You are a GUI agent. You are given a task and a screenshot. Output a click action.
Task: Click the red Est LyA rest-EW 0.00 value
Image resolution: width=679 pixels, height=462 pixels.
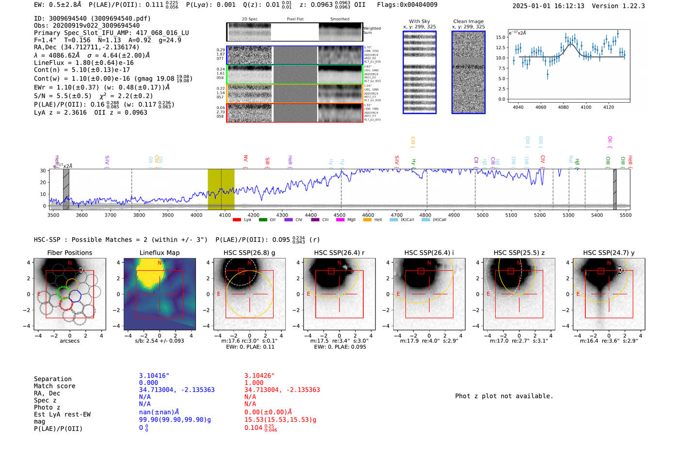click(x=268, y=412)
